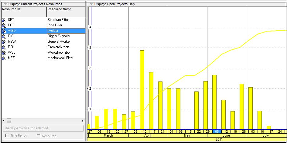287x143 pixels.
Task: Click the March month label in timescale
Action: click(108, 135)
